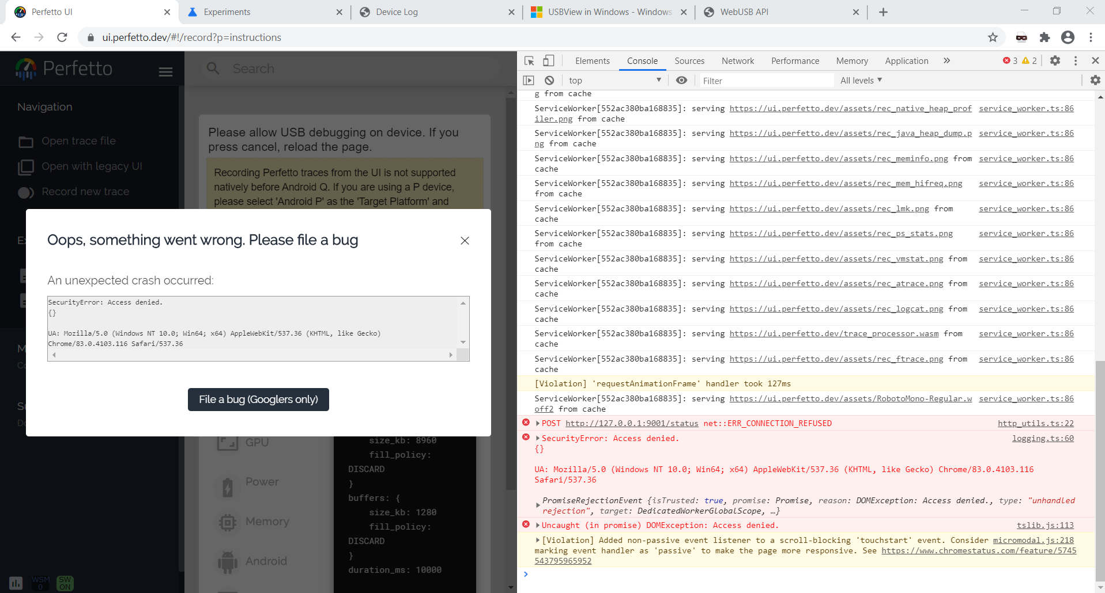Expand the SecurityError: Access denied entry
Image resolution: width=1105 pixels, height=593 pixels.
[538, 439]
